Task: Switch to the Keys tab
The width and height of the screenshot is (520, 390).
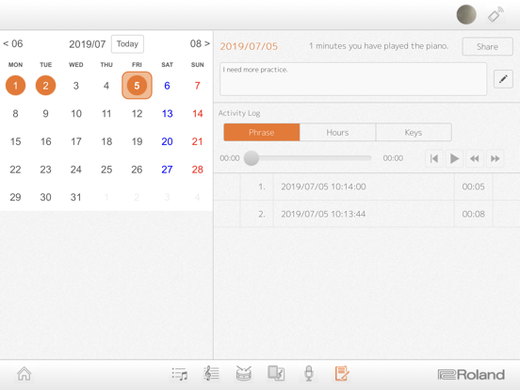Action: 414,132
